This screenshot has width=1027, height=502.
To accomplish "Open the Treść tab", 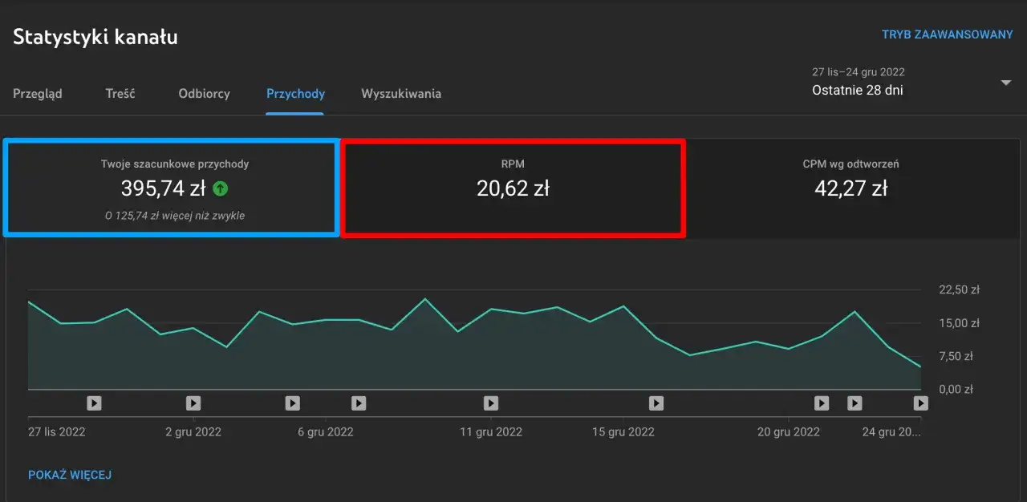I will (x=120, y=93).
